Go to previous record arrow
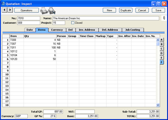The width and height of the screenshot is (168, 120). tap(5, 10)
